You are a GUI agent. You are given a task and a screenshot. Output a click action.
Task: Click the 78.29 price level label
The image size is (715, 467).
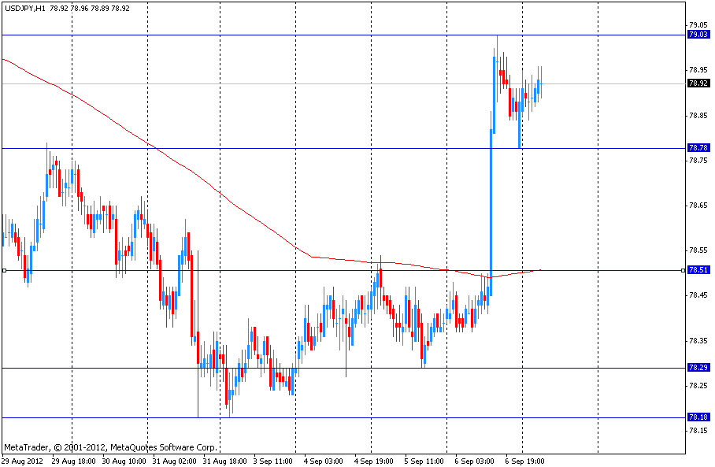tap(698, 368)
